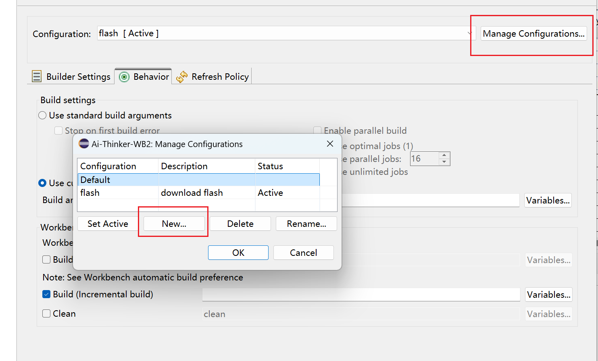Click Variables button for Clean row
Viewport: 598px width, 361px height.
click(x=548, y=314)
